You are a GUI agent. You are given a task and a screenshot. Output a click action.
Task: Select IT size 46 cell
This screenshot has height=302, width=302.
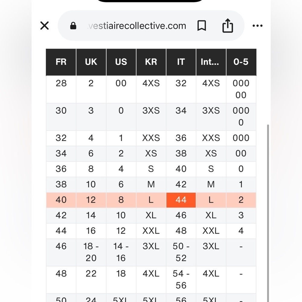[181, 215]
